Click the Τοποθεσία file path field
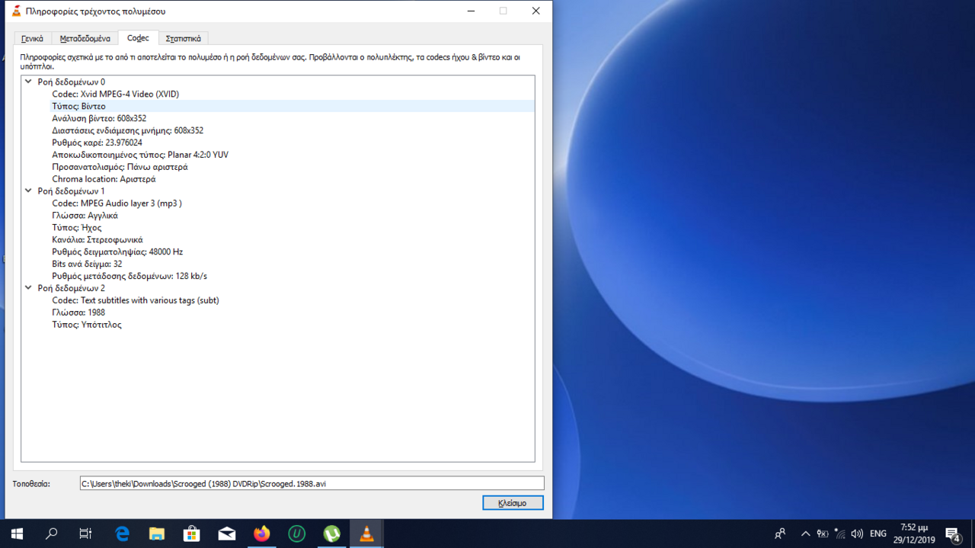The image size is (975, 548). pos(312,483)
